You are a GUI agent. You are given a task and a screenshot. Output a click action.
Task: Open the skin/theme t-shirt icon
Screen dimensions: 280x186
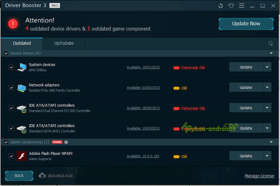click(231, 6)
